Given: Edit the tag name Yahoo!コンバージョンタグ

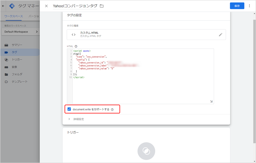Looking at the screenshot, I should click(x=75, y=6).
